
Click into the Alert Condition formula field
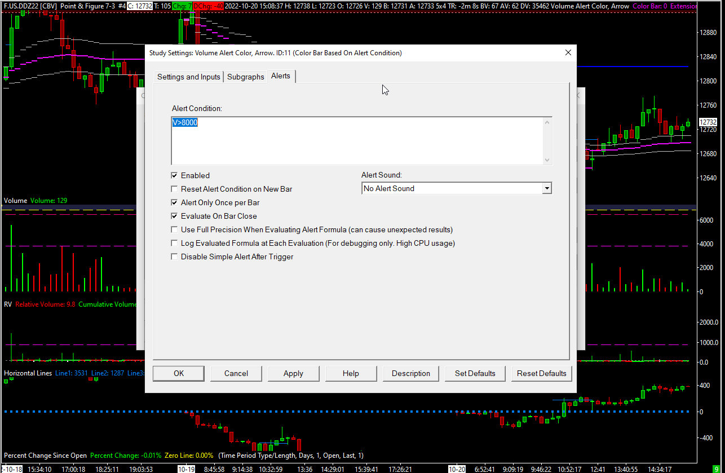pyautogui.click(x=357, y=141)
